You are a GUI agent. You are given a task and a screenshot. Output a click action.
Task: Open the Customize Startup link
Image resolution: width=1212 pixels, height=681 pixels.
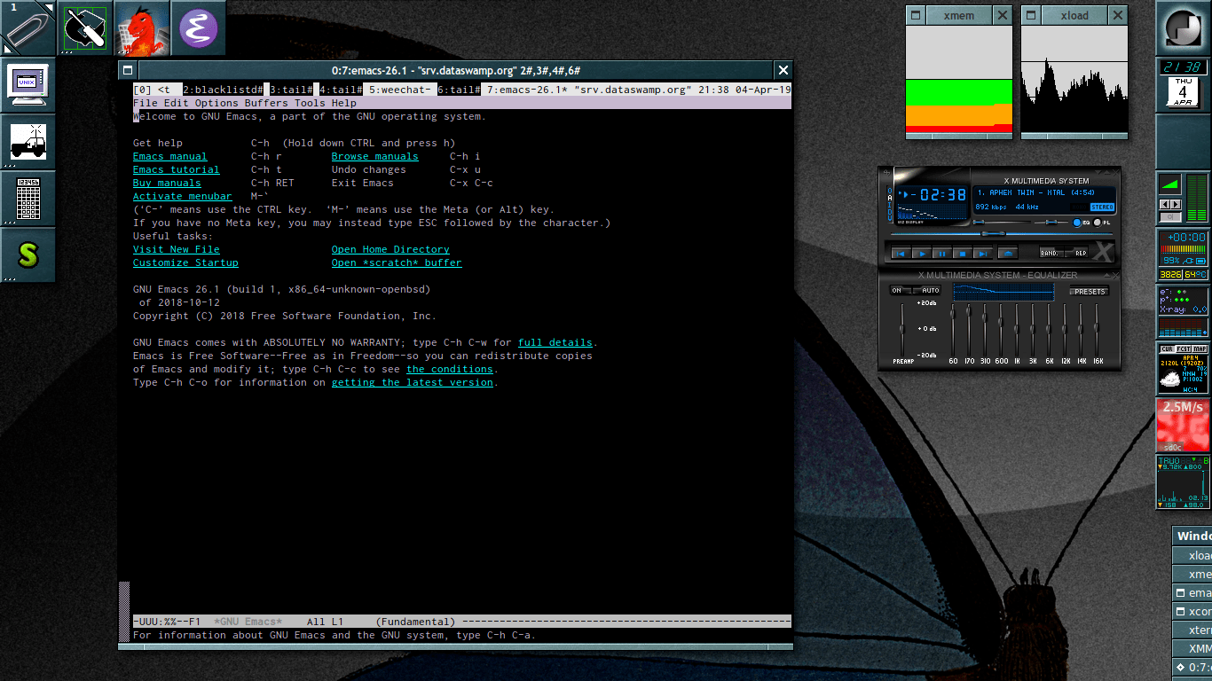(x=185, y=262)
